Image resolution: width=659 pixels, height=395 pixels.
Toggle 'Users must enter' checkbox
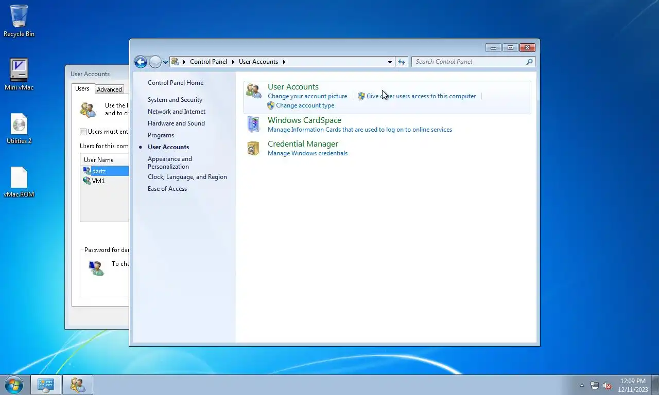[83, 132]
